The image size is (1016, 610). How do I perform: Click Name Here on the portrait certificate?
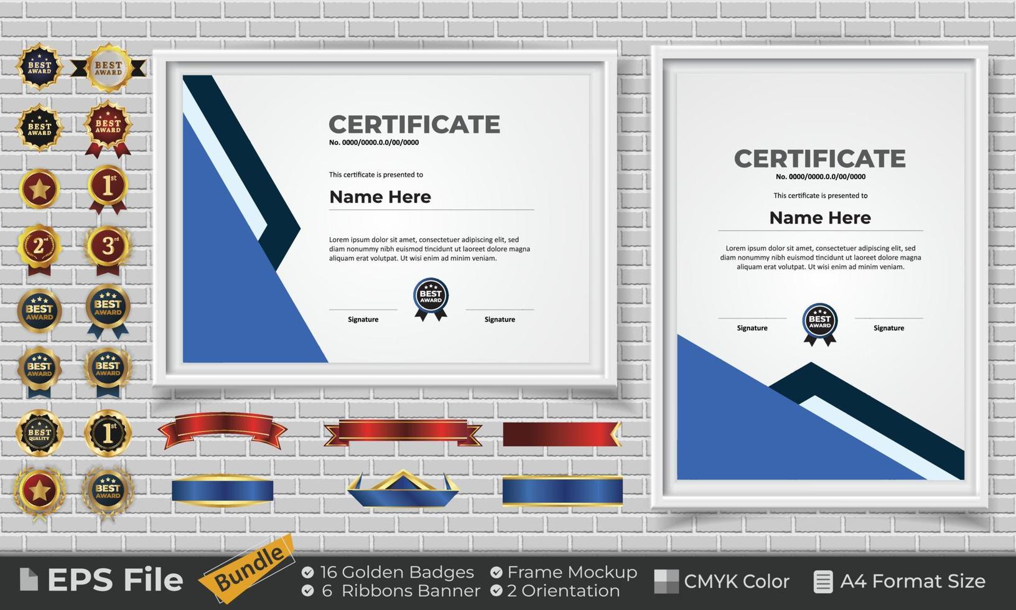[x=820, y=218]
